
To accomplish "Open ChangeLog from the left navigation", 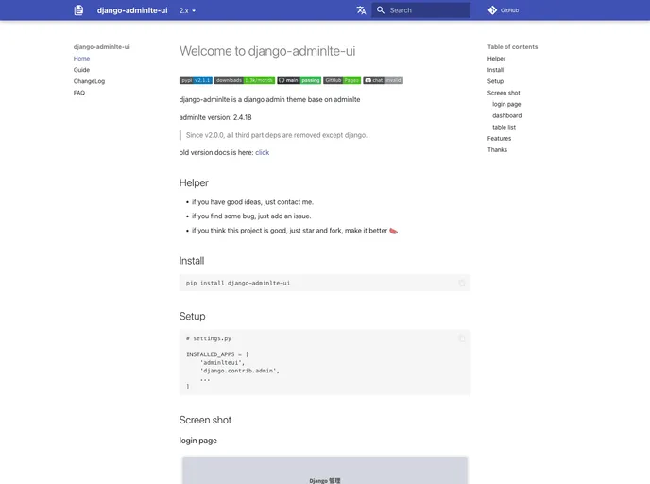I will [89, 81].
